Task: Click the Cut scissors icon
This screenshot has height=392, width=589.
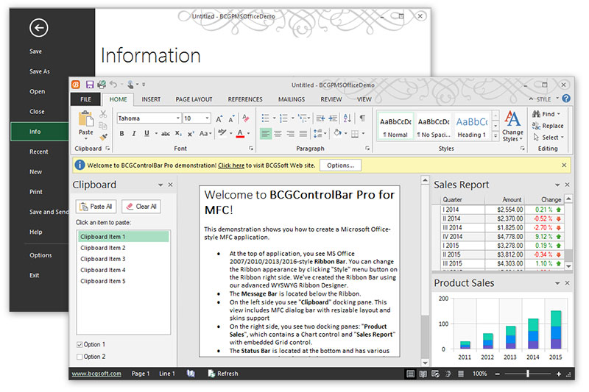Action: coord(103,114)
